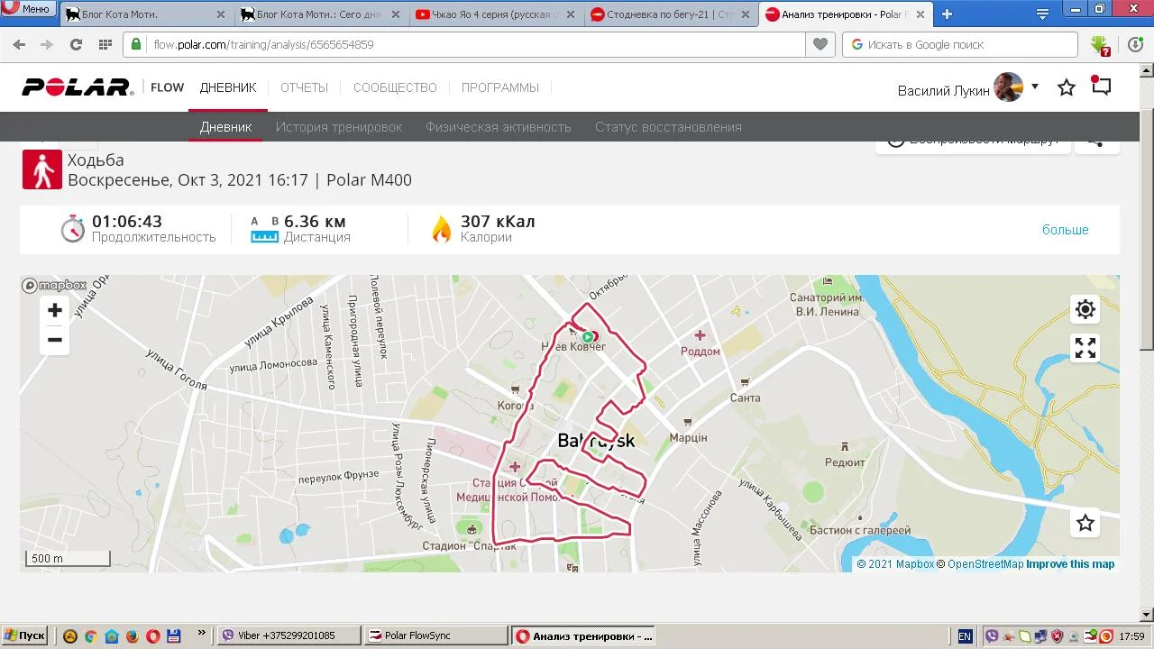Launch Opera from quick launch
1154x649 pixels.
click(x=153, y=635)
